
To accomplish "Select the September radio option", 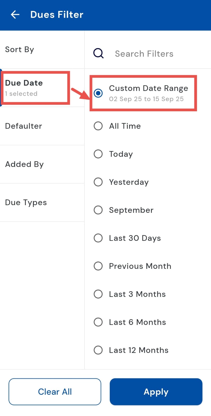I will (98, 210).
